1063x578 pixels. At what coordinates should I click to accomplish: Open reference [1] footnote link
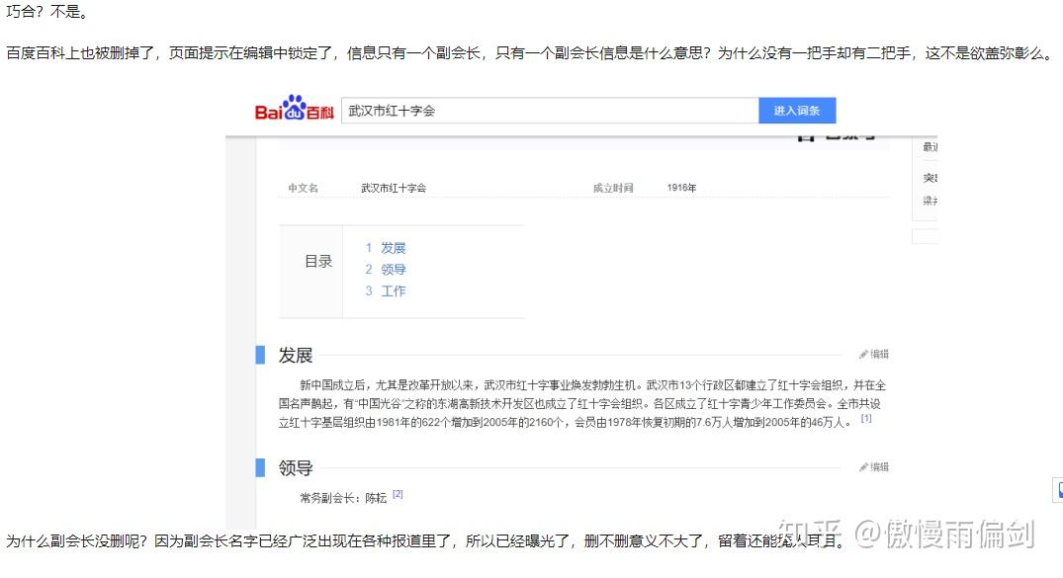click(866, 419)
